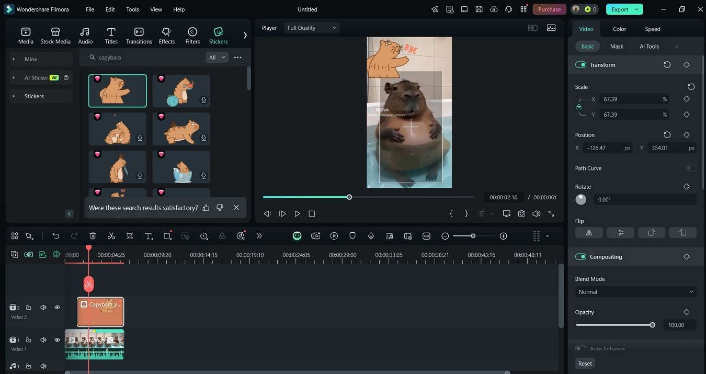This screenshot has height=374, width=706.
Task: Open the speed tool in timeline toolbar
Action: (x=204, y=236)
